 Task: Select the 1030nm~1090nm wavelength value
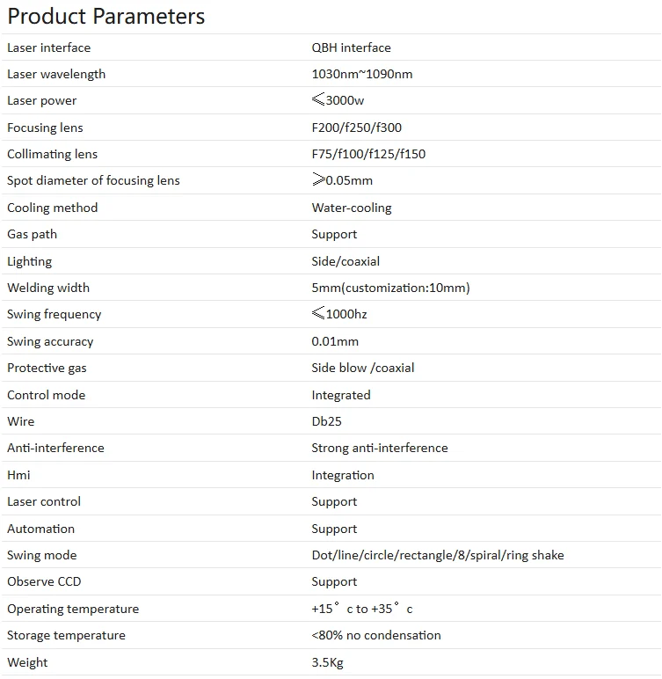(x=361, y=74)
